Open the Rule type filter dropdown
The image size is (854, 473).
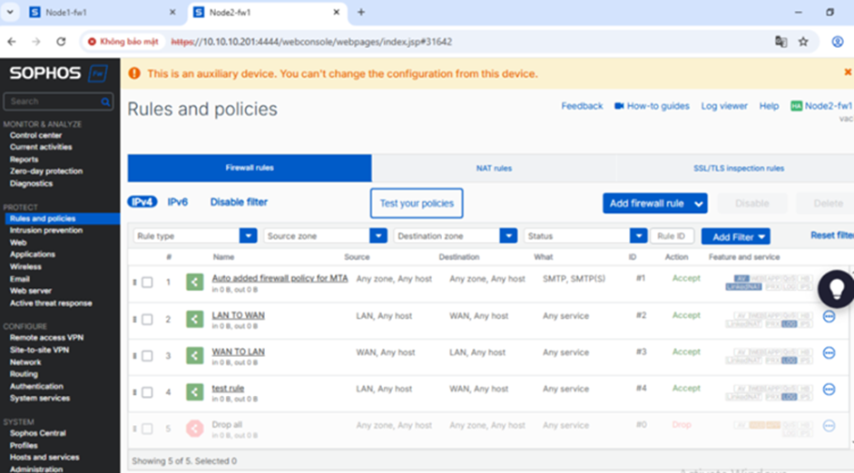pyautogui.click(x=248, y=236)
